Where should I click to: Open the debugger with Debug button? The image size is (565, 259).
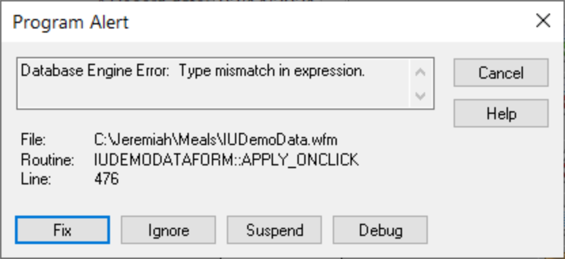click(x=380, y=230)
